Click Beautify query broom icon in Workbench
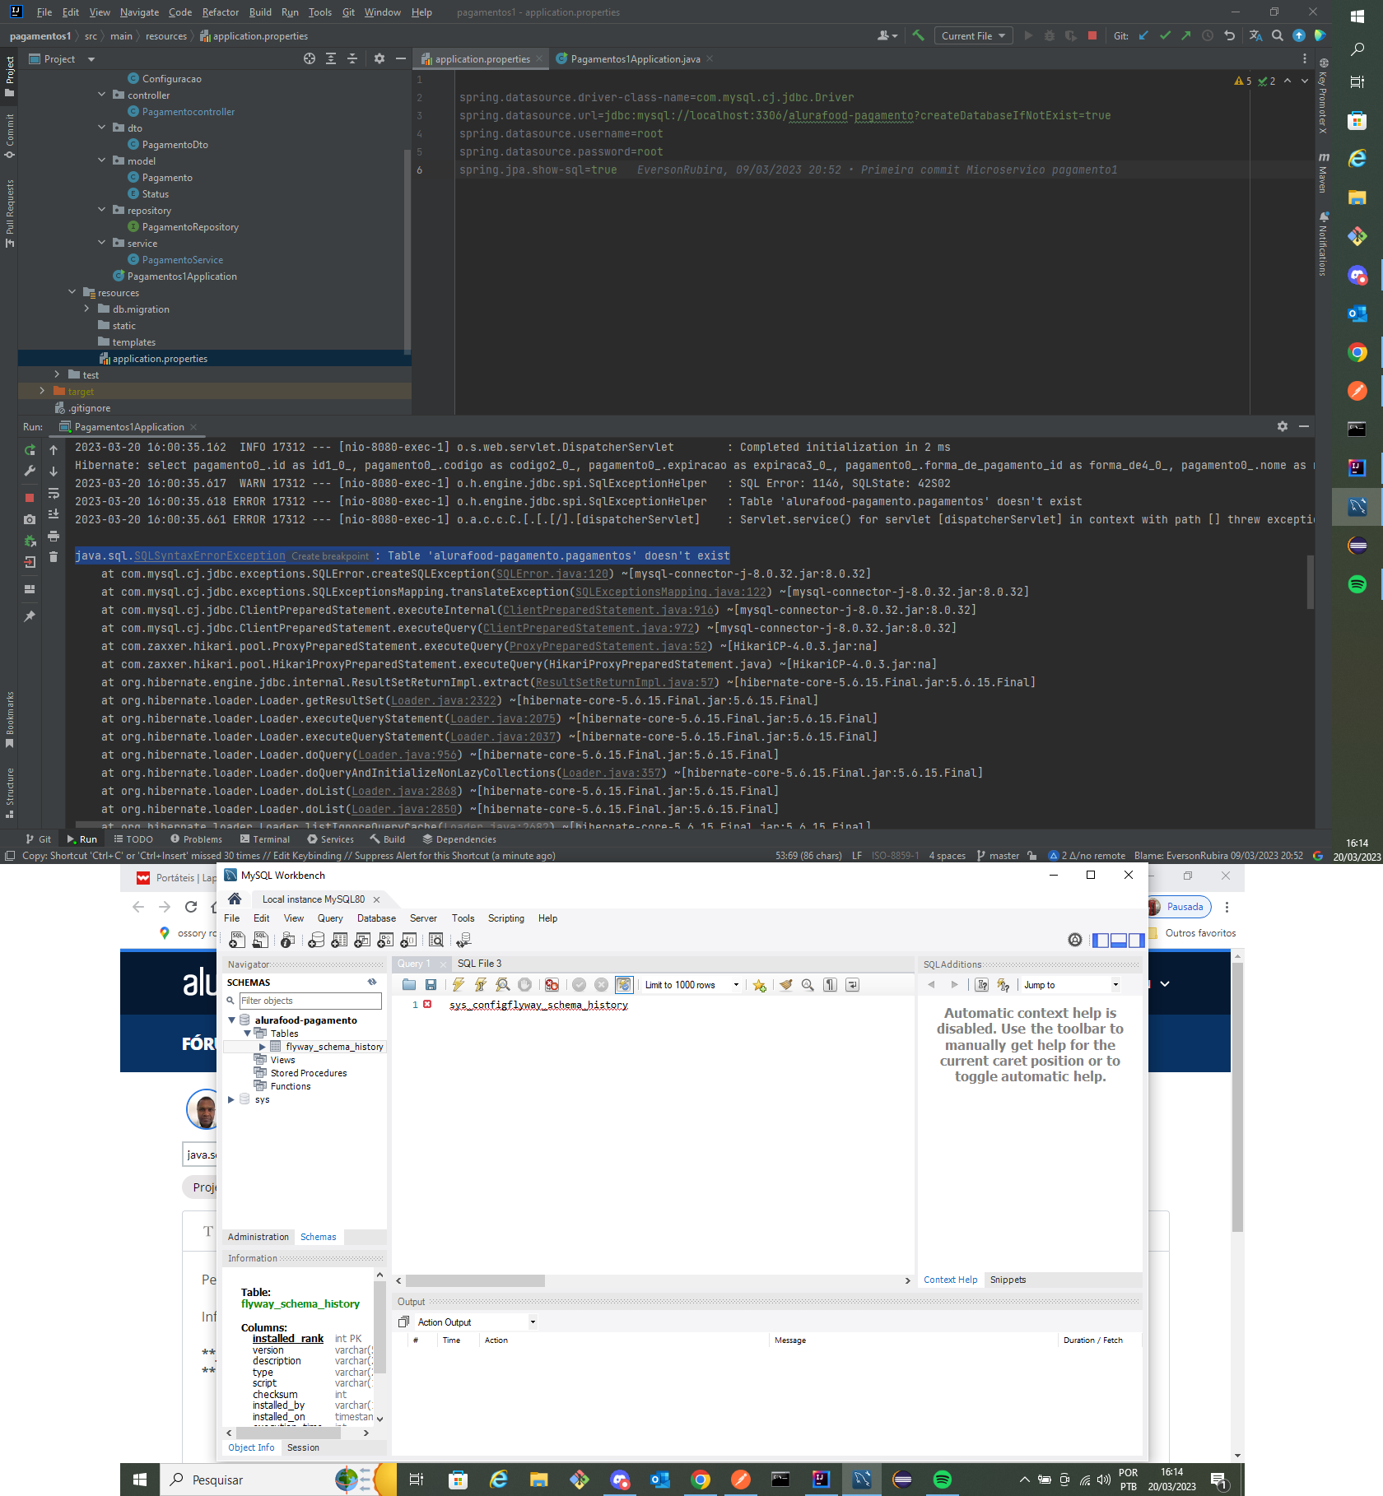The width and height of the screenshot is (1383, 1496). [x=786, y=985]
